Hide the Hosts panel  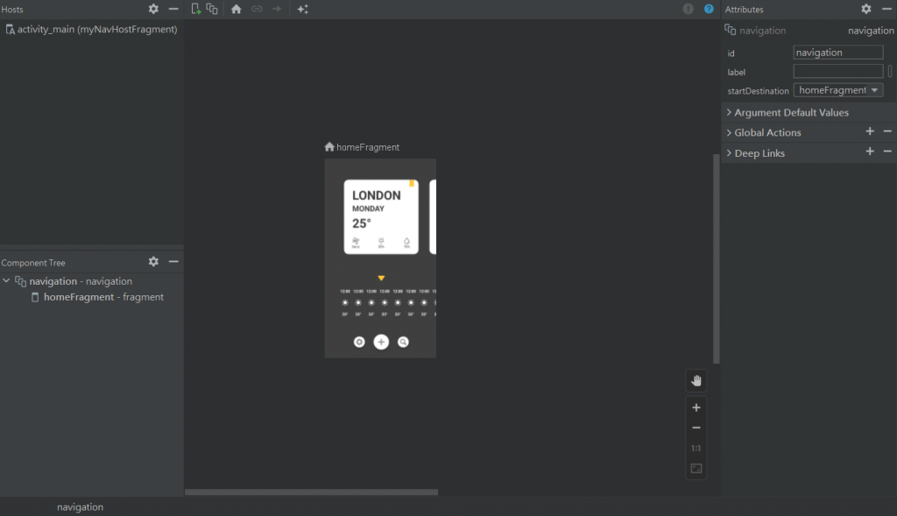(173, 9)
